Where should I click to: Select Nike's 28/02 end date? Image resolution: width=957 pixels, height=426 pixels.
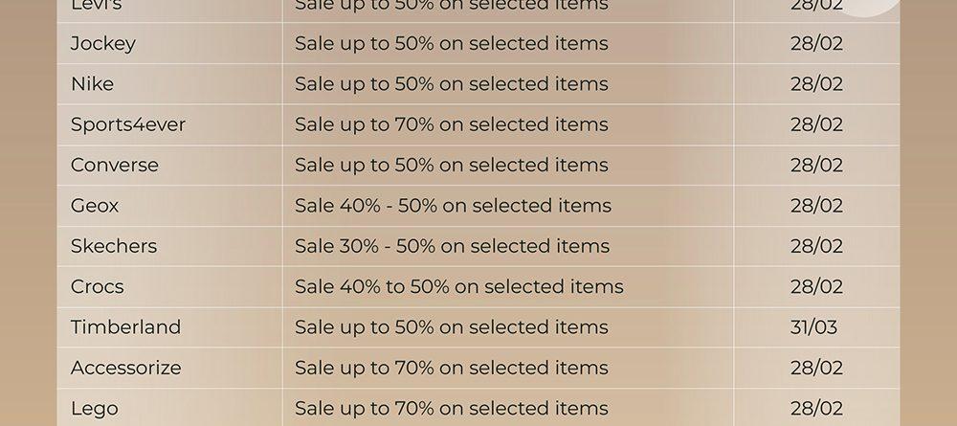[x=816, y=84]
